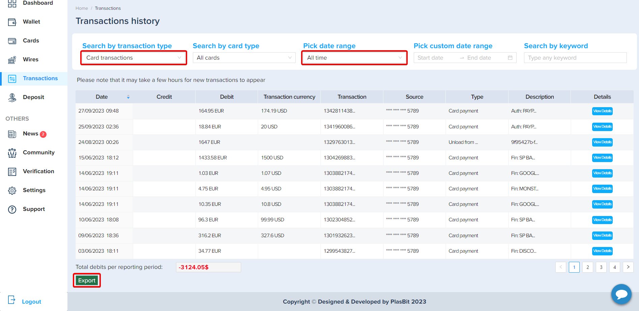This screenshot has height=311, width=639.
Task: Open the chat bubble widget
Action: coord(621,294)
